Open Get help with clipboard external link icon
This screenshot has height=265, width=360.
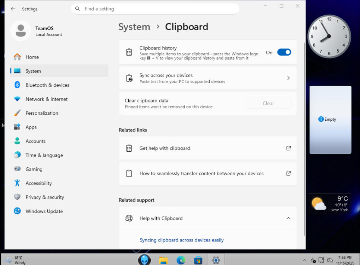tap(288, 148)
